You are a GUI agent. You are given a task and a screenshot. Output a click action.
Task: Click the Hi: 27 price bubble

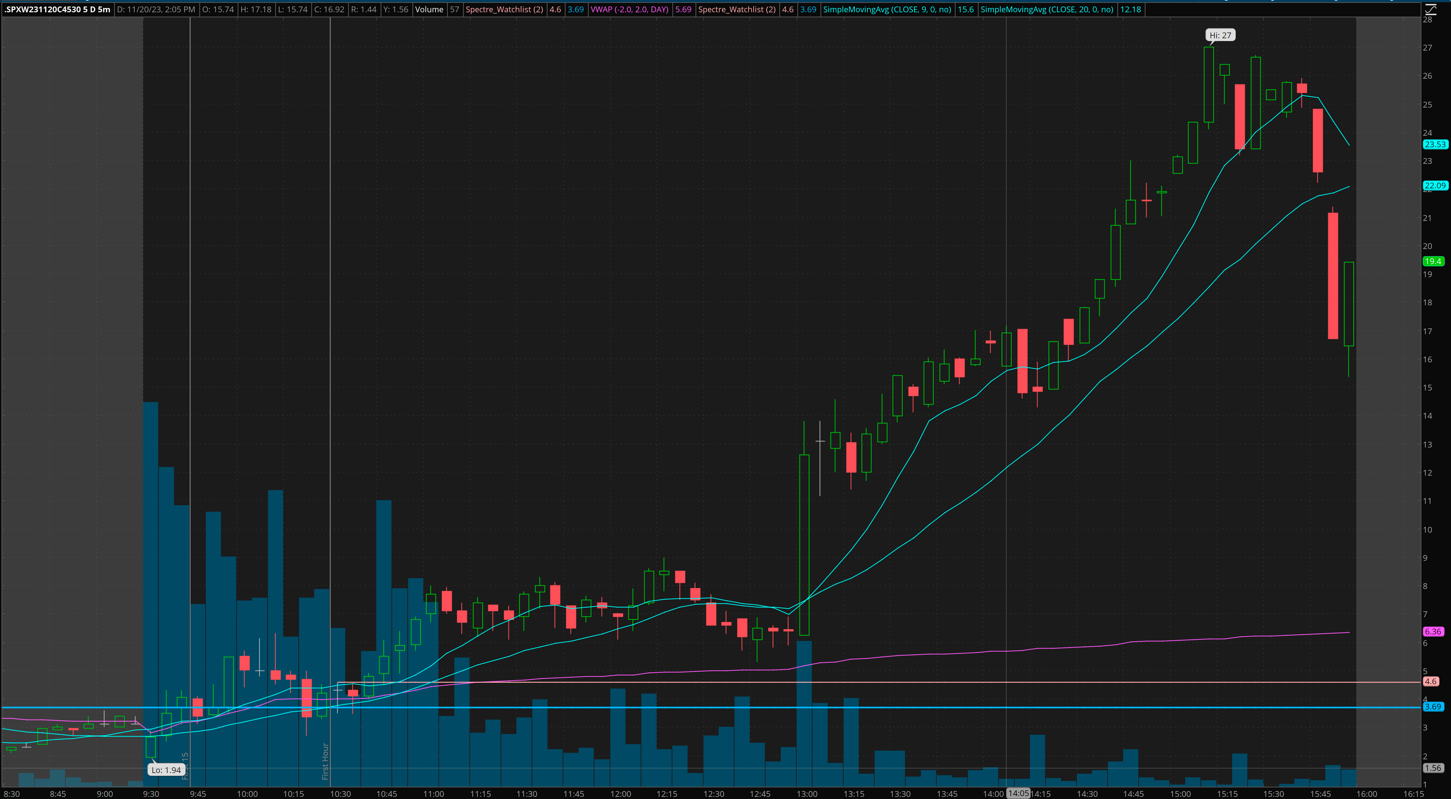click(x=1220, y=35)
